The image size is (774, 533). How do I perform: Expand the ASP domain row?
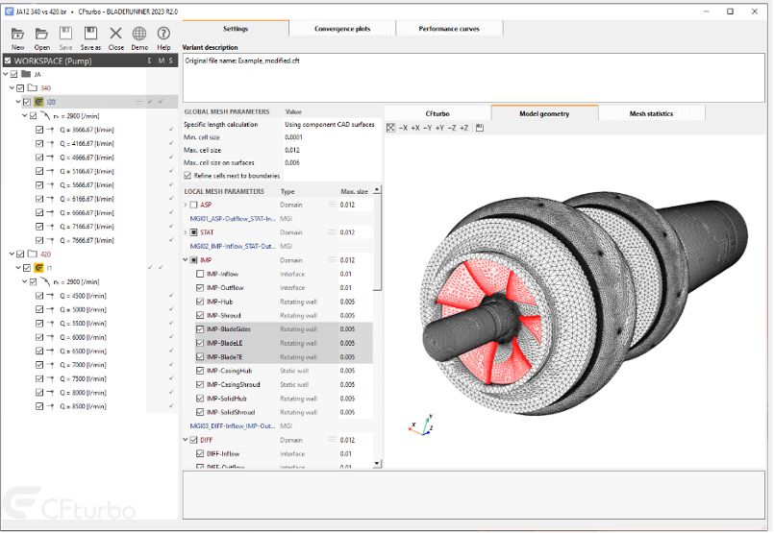(x=186, y=205)
